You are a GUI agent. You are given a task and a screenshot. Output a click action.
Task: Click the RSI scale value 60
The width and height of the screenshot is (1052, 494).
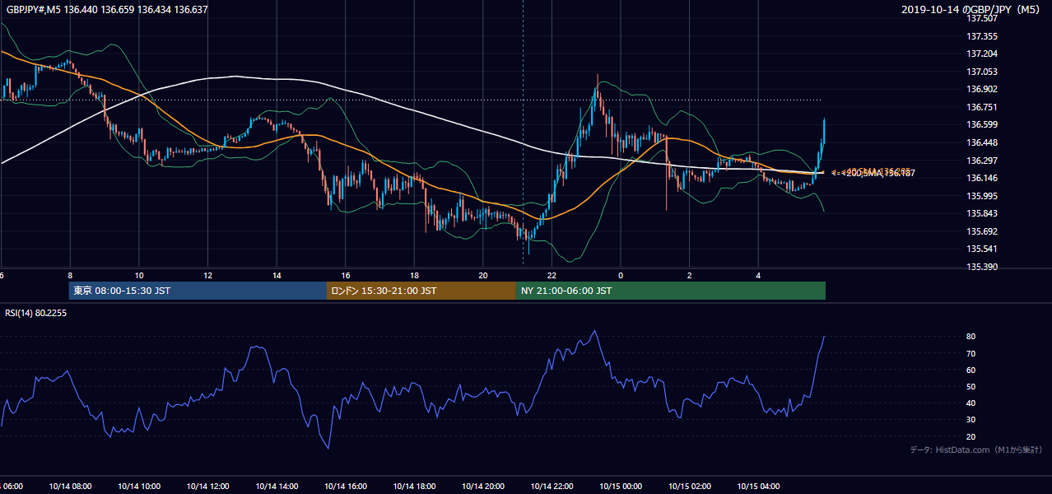[971, 370]
